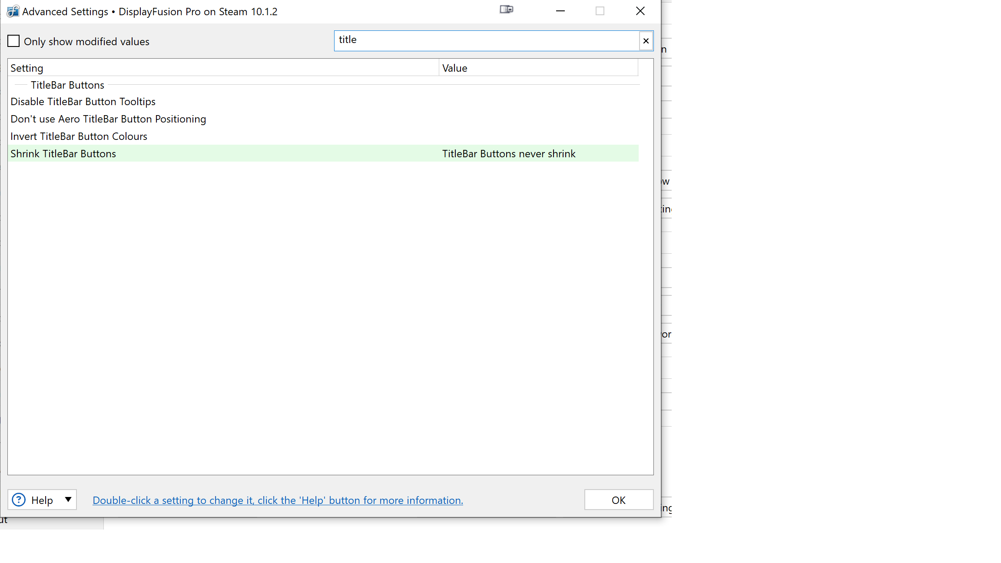Click the move-window-to-next-monitor title bar button

pyautogui.click(x=506, y=10)
